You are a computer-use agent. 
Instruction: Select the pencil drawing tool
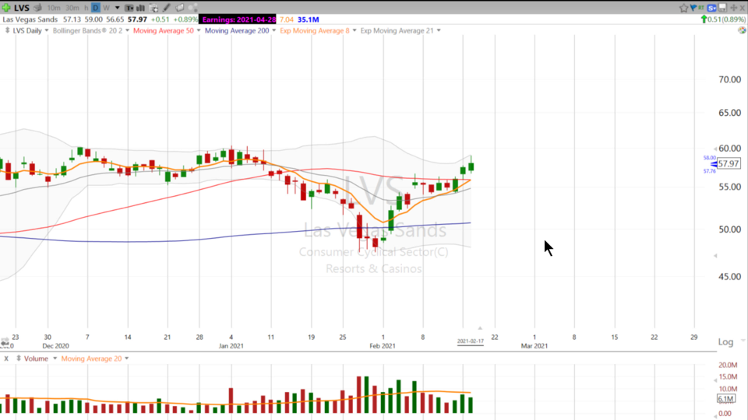[x=167, y=8]
